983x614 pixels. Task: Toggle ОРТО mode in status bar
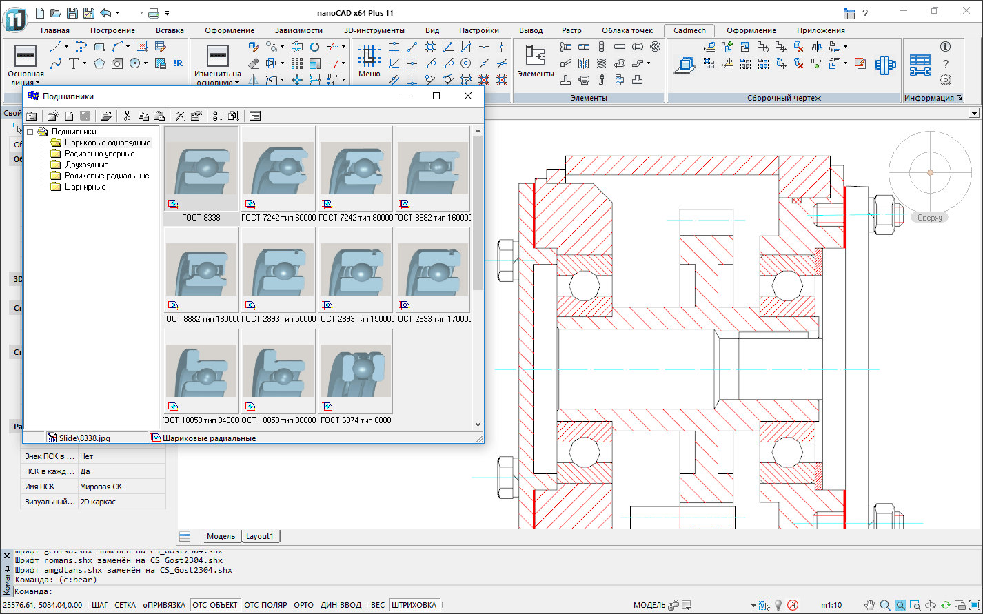click(303, 605)
